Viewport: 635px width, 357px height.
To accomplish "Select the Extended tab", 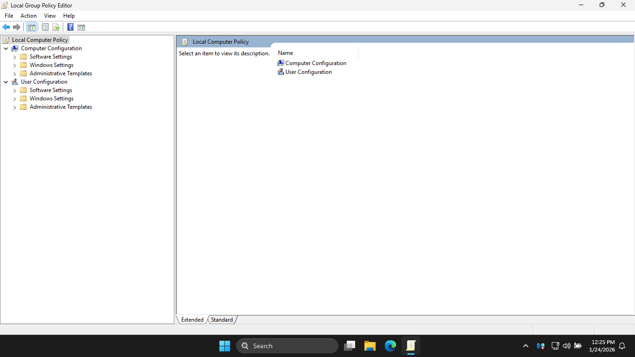I will click(192, 320).
